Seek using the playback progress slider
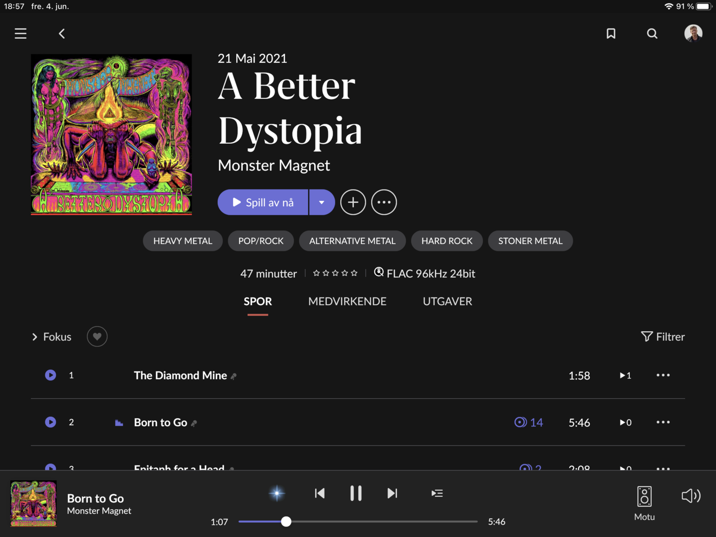This screenshot has height=537, width=716. (358, 522)
